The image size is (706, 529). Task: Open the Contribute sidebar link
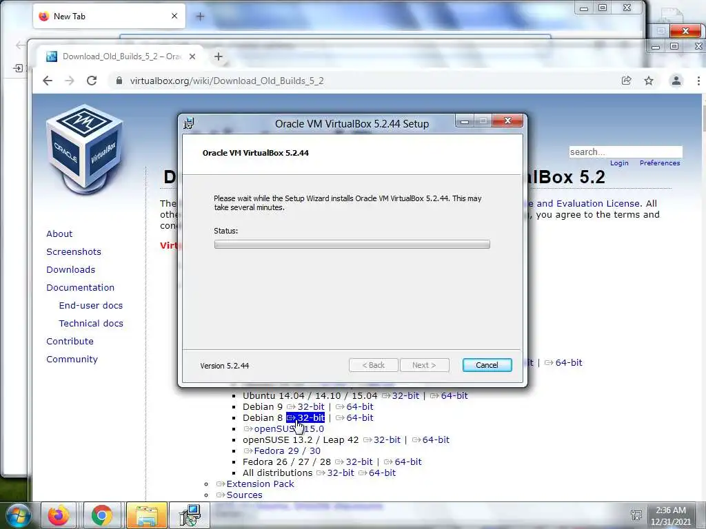[x=70, y=342]
